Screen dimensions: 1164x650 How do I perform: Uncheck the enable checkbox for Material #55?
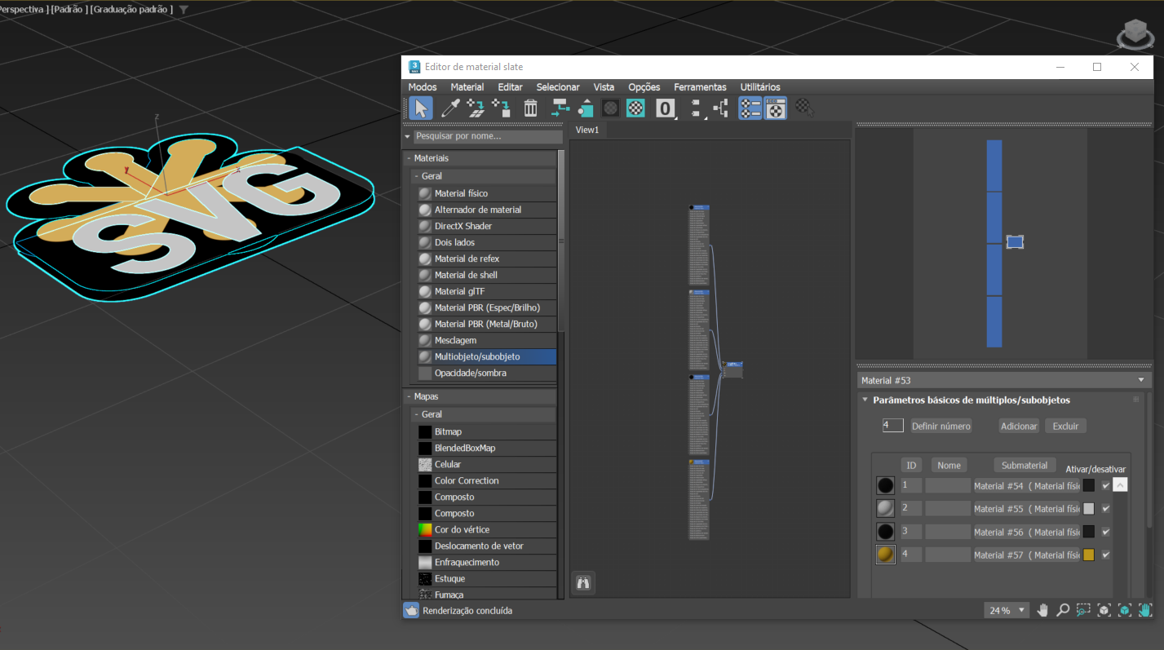pos(1106,508)
